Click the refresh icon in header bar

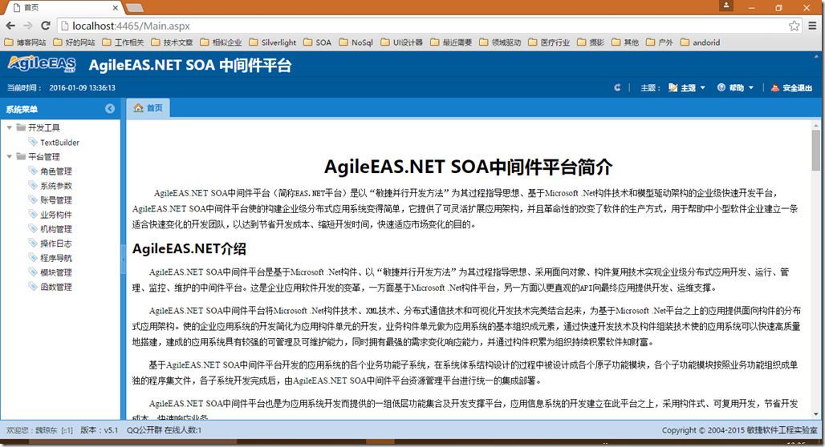click(617, 88)
